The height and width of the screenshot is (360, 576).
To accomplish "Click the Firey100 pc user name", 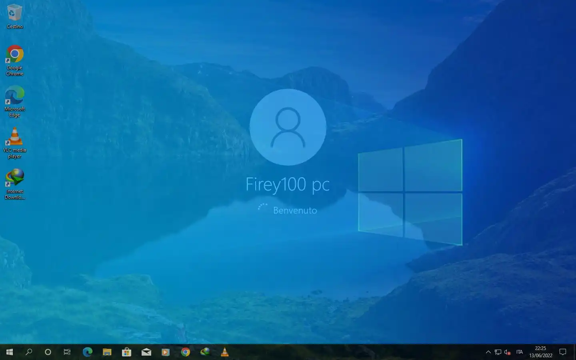I will click(288, 184).
